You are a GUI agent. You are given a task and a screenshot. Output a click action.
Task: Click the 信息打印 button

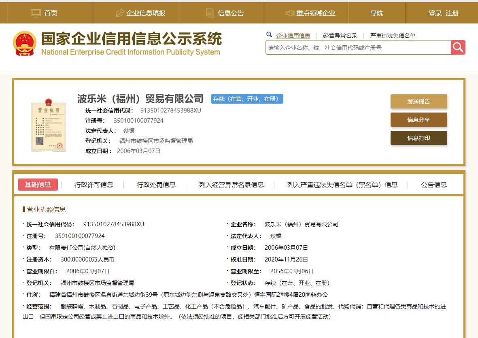(419, 138)
